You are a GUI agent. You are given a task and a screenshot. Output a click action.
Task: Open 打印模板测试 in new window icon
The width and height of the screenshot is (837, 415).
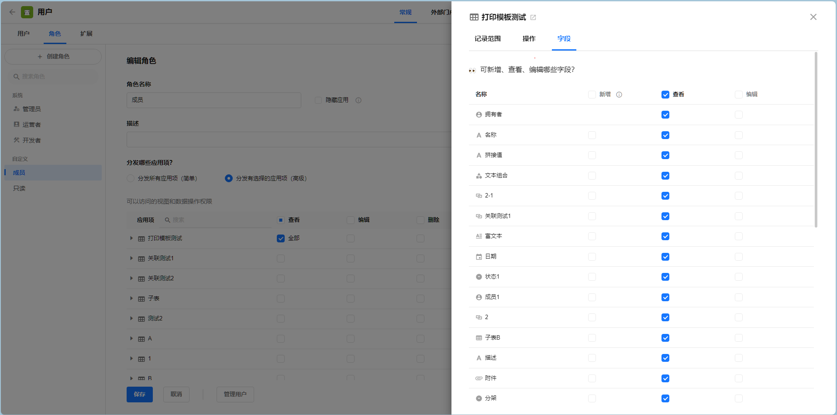click(533, 17)
